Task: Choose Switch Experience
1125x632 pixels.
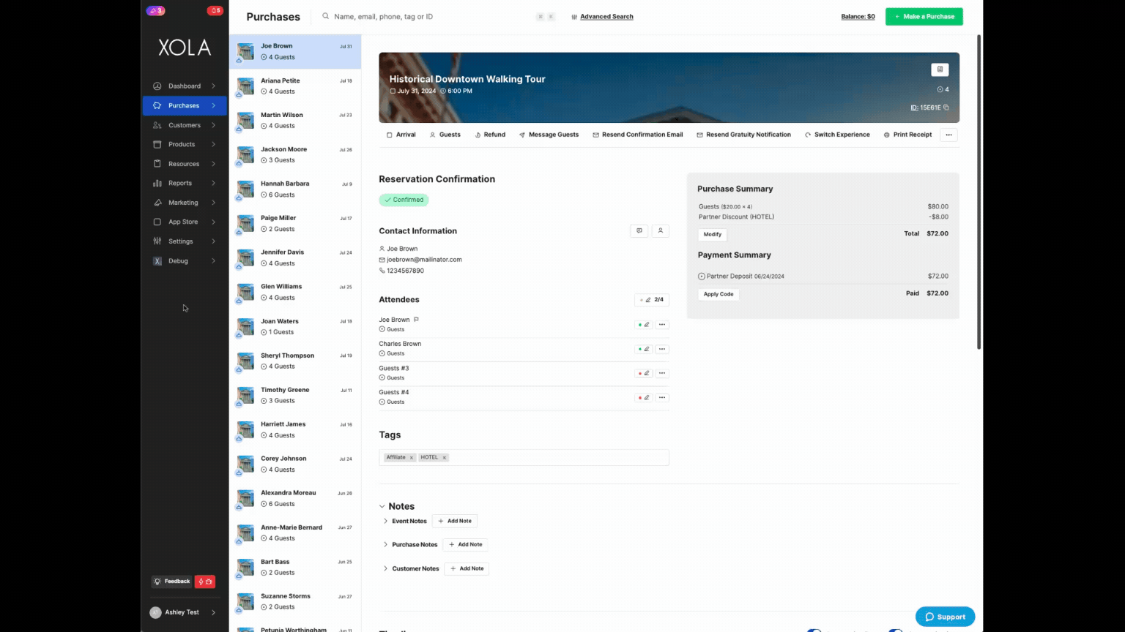Action: click(837, 135)
